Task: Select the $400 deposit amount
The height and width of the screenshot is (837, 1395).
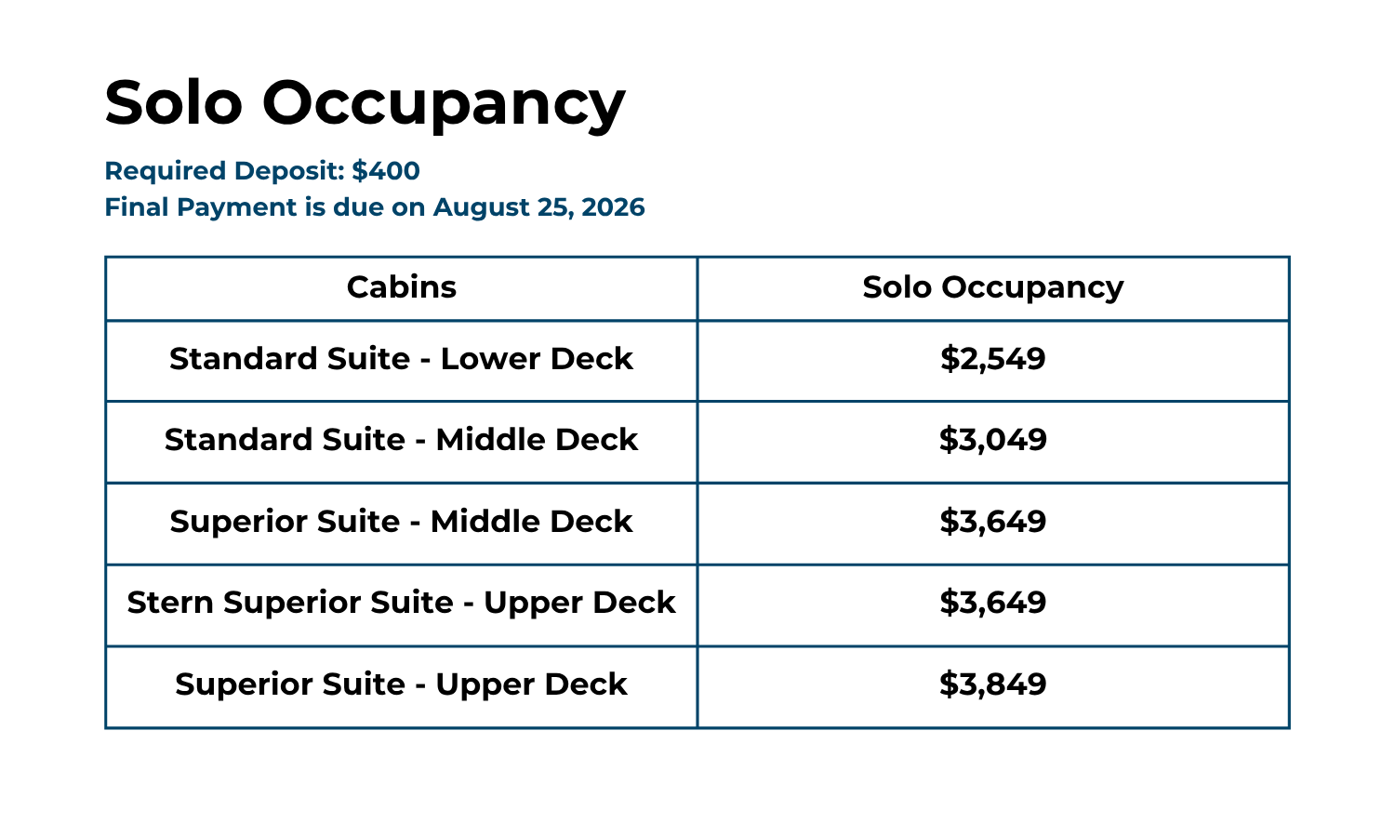Action: (x=386, y=171)
